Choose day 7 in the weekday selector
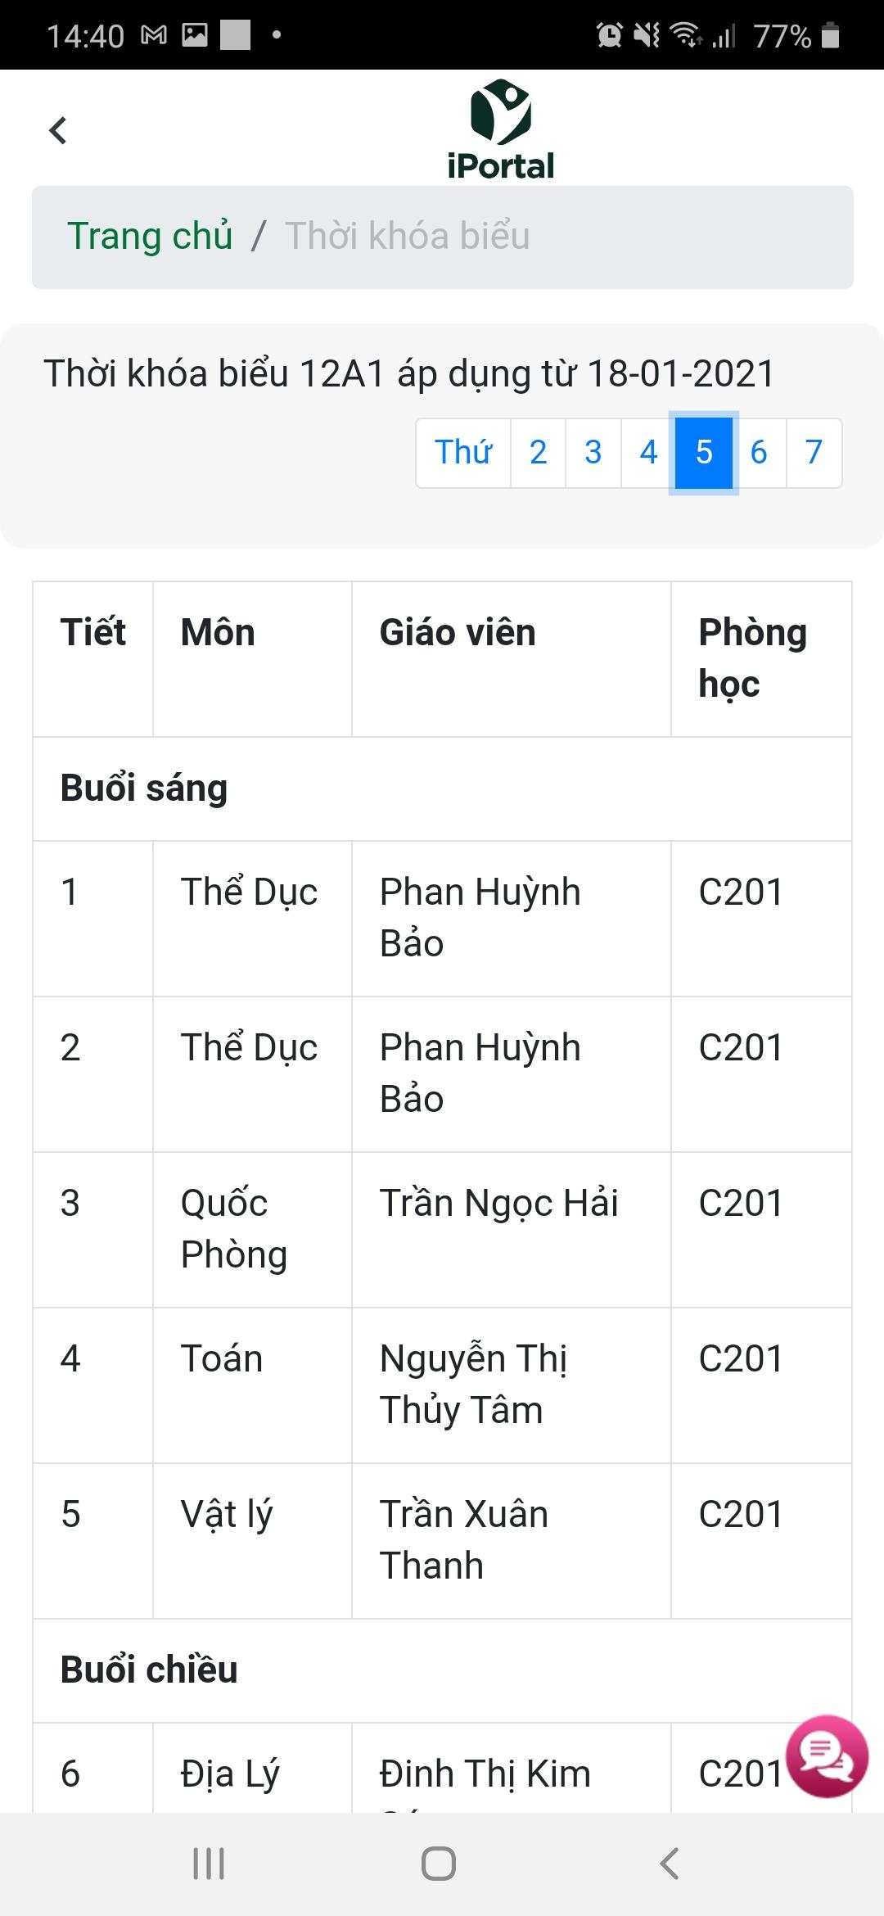Screen dimensions: 884x1916 click(814, 453)
